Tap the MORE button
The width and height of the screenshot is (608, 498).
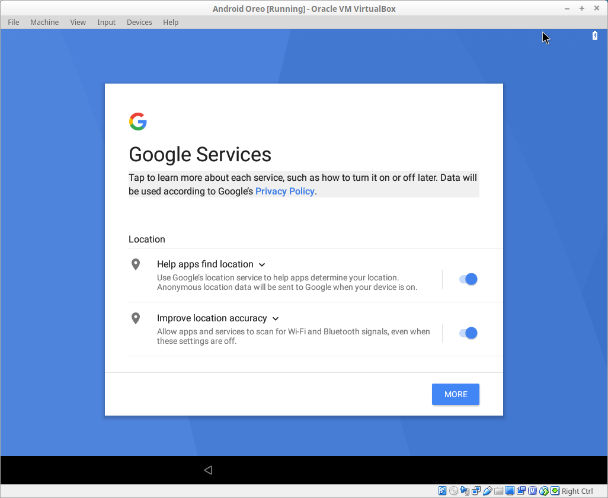click(x=456, y=394)
